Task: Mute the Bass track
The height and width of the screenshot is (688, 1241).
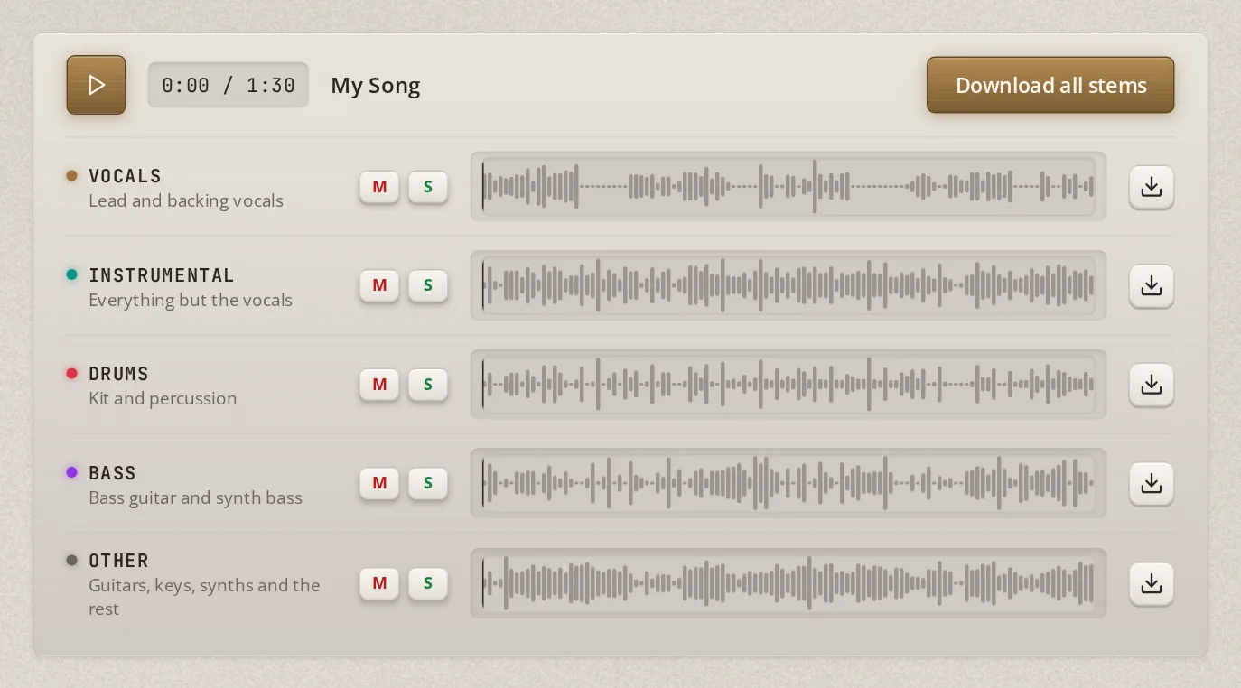Action: click(379, 483)
